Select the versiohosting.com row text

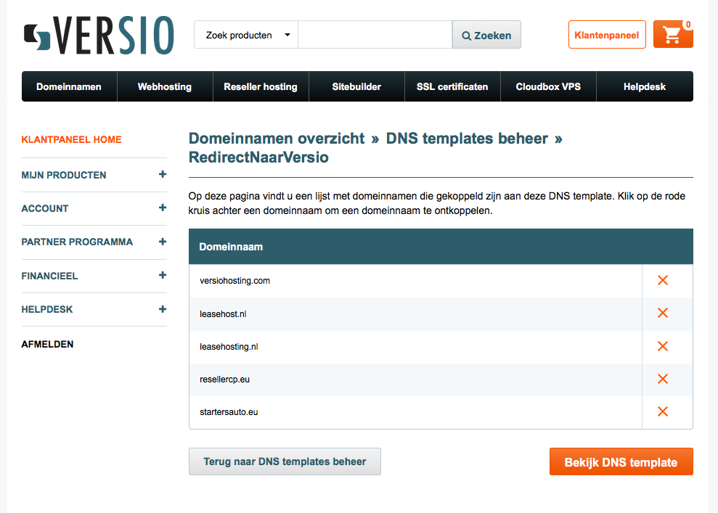235,281
